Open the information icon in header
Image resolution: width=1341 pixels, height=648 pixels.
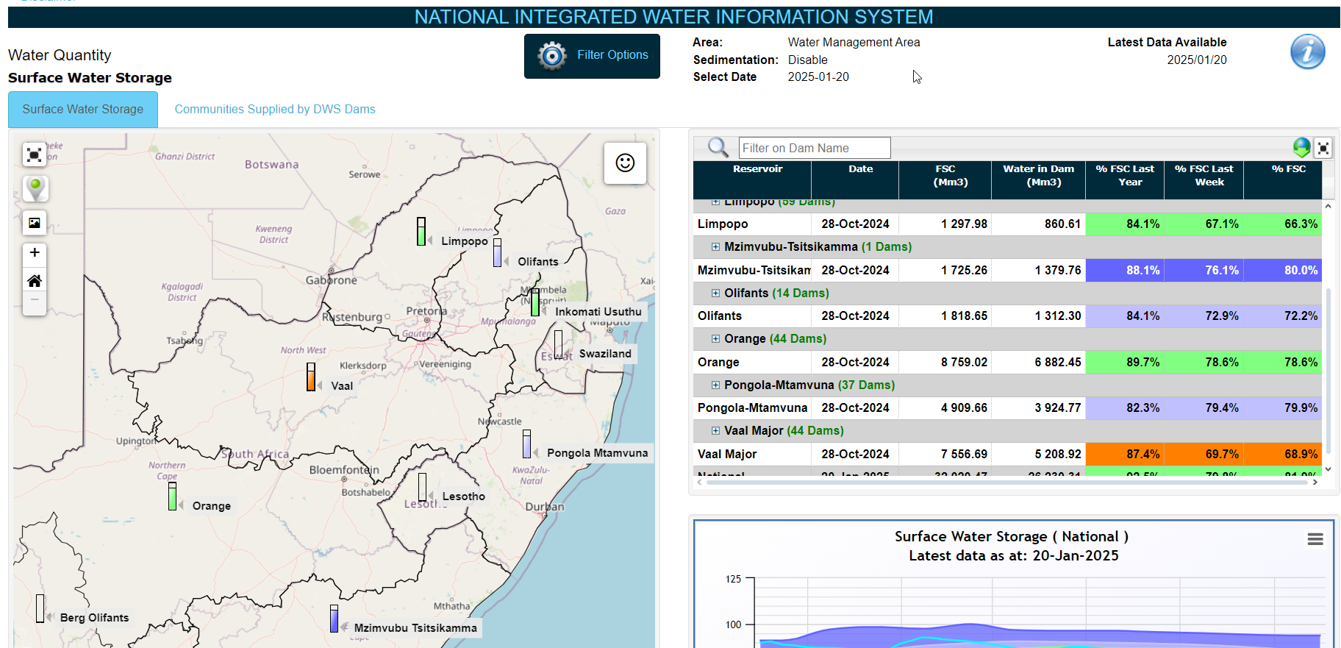pyautogui.click(x=1308, y=51)
